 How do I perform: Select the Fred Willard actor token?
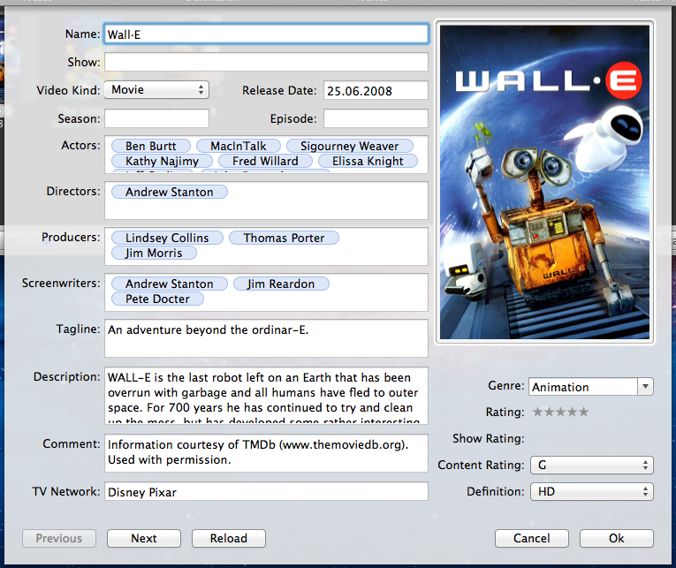[265, 161]
